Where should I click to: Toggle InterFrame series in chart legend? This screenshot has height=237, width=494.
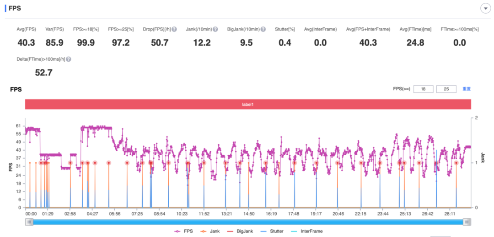[x=307, y=231]
